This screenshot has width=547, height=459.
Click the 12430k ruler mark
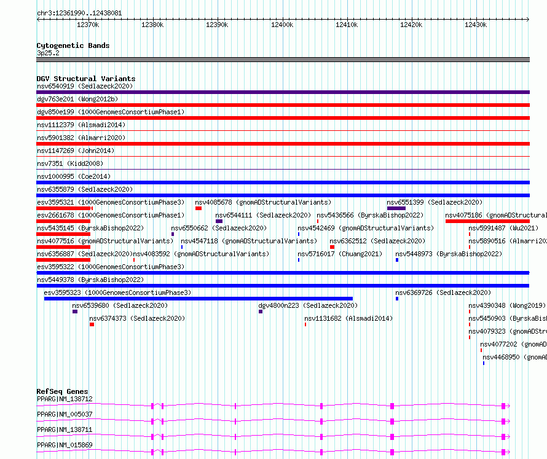(x=476, y=25)
